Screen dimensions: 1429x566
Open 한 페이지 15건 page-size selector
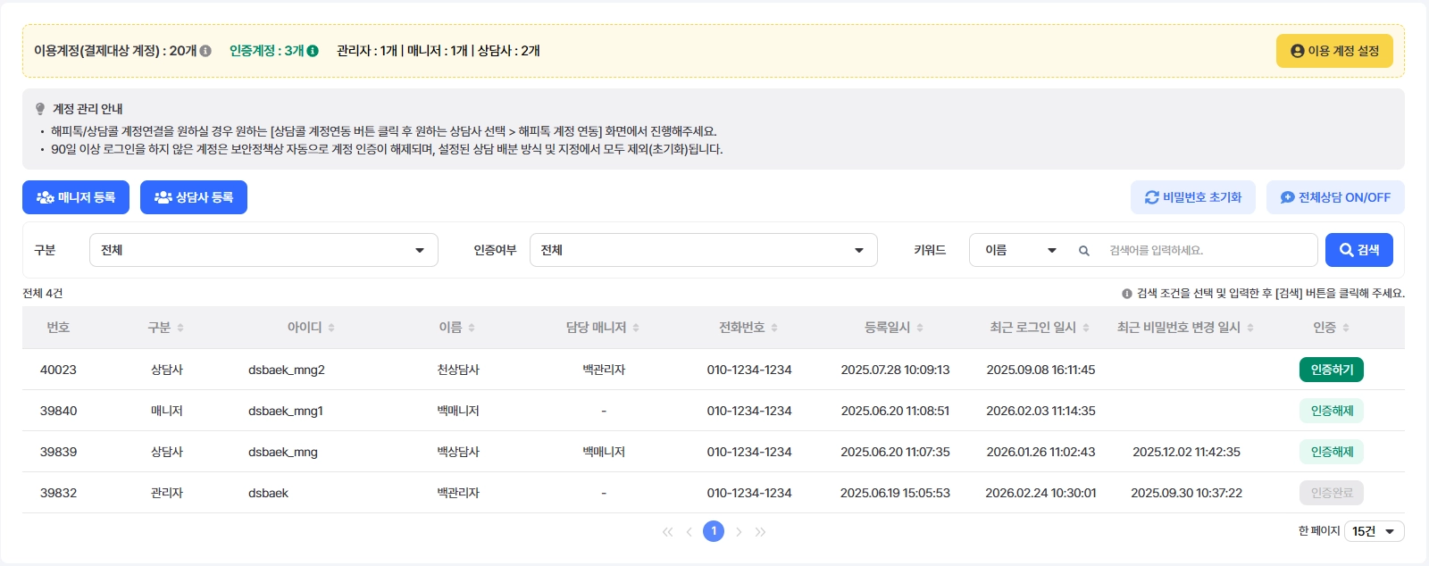tap(1374, 531)
